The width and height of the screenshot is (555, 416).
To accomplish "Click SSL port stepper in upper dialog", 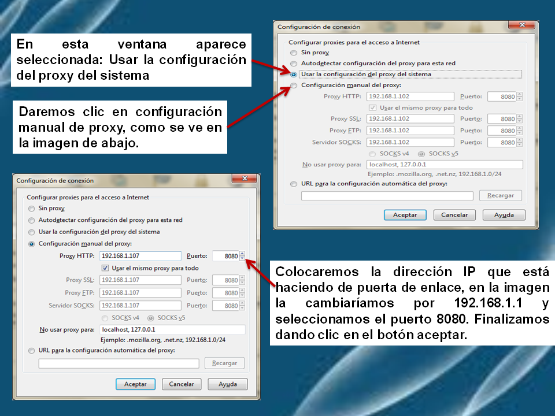I will (x=519, y=119).
